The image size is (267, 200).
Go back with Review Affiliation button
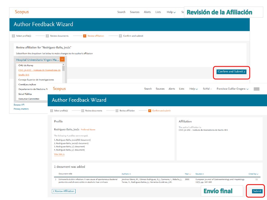point(64,191)
